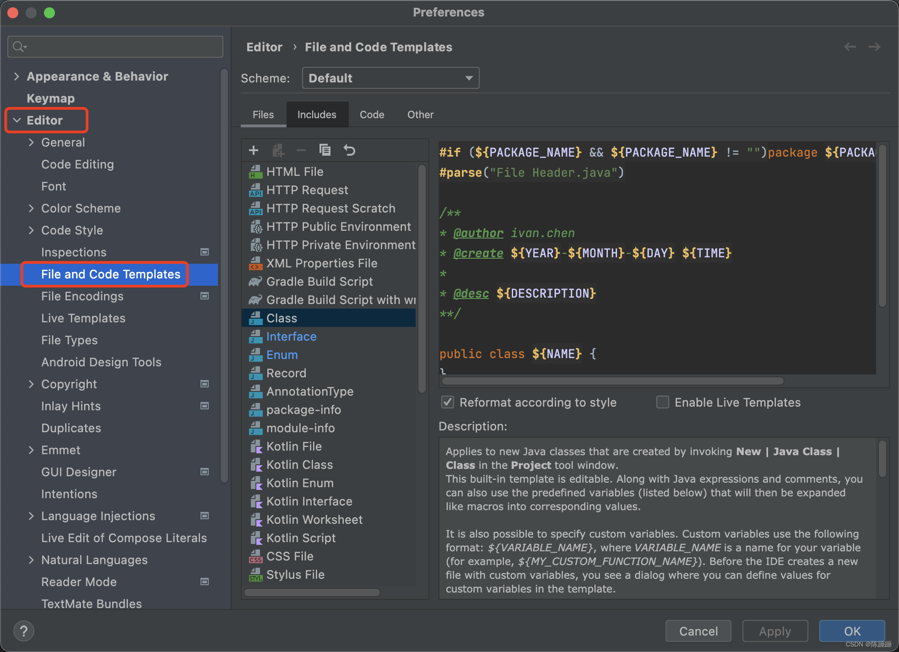Click the Kotlin File template icon
Viewport: 899px width, 652px height.
(255, 446)
